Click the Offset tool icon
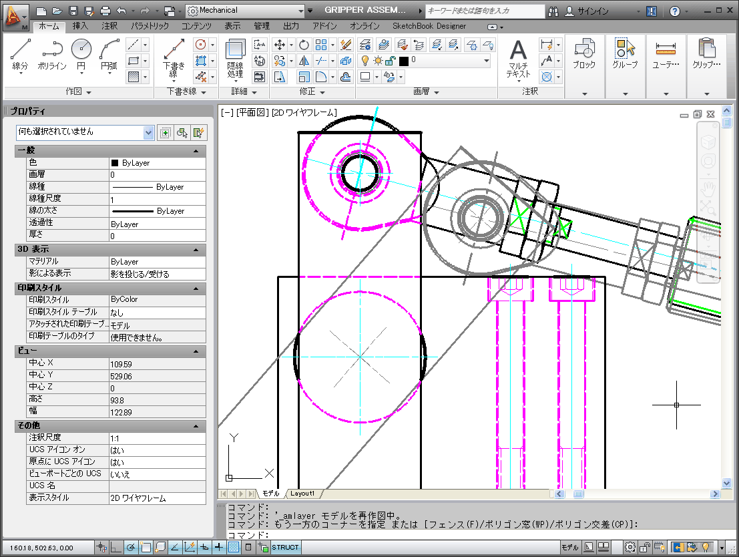Image resolution: width=739 pixels, height=557 pixels. point(346,77)
